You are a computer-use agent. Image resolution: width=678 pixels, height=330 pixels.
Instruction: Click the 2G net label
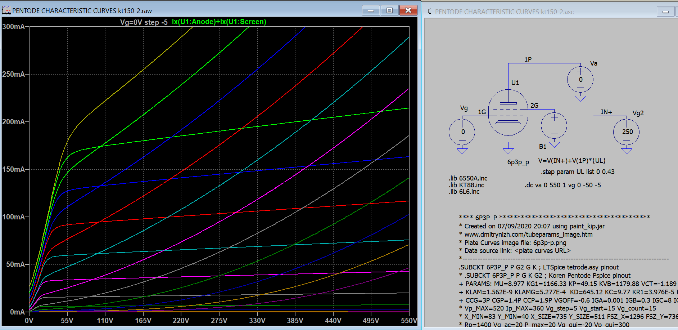[534, 106]
